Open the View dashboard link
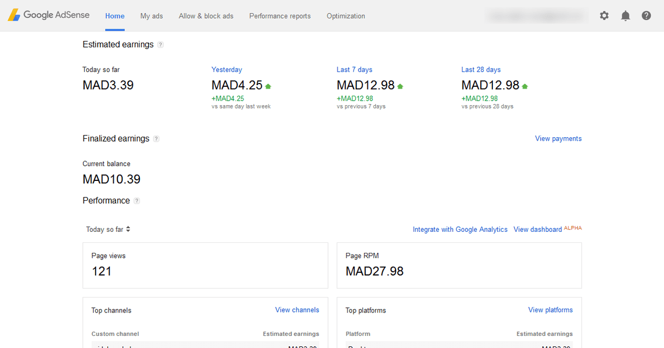This screenshot has width=664, height=348. (x=537, y=230)
